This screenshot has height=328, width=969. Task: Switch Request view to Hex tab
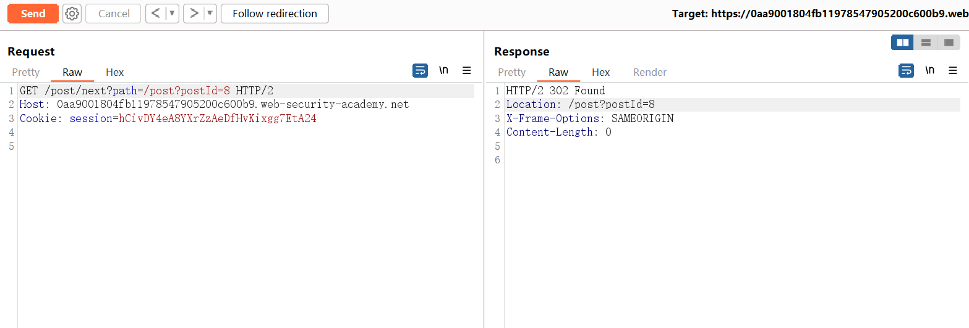pyautogui.click(x=114, y=72)
